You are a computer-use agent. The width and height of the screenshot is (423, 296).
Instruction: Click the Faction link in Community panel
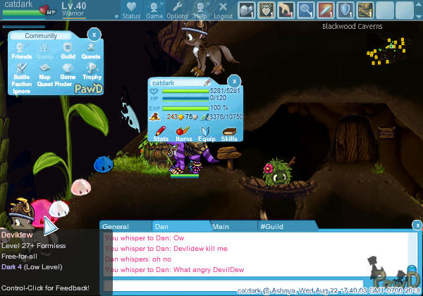pos(22,84)
